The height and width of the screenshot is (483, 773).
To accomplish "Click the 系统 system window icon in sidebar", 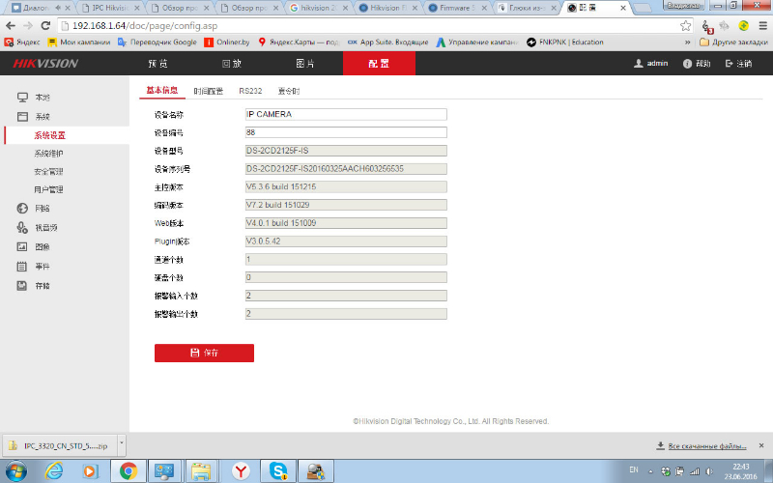I will click(22, 116).
